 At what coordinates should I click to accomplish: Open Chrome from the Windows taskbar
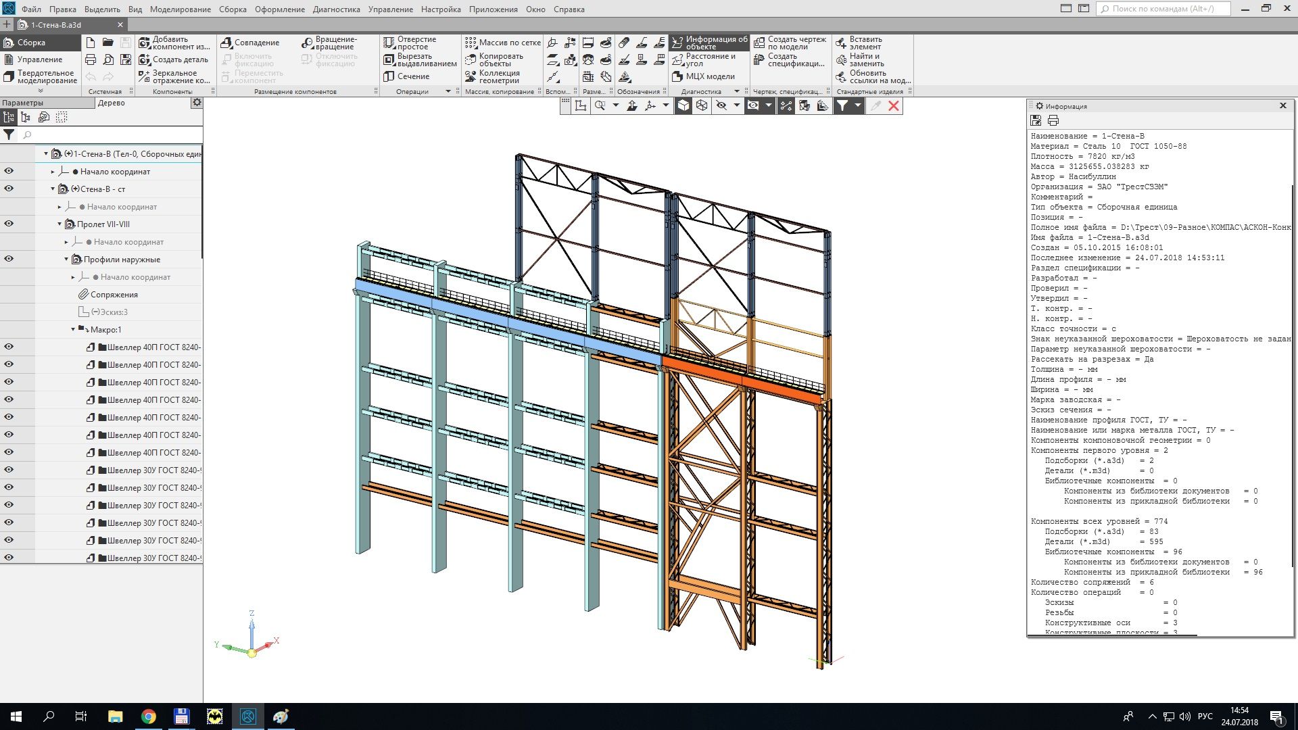point(148,716)
